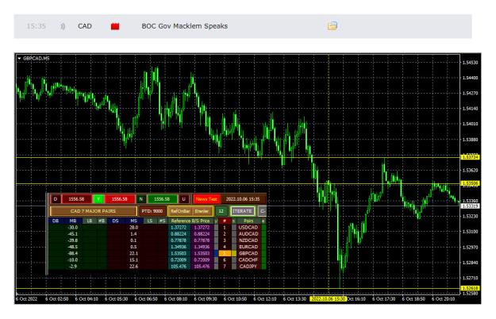
Task: Click the 15:35 event time
Action: point(36,26)
